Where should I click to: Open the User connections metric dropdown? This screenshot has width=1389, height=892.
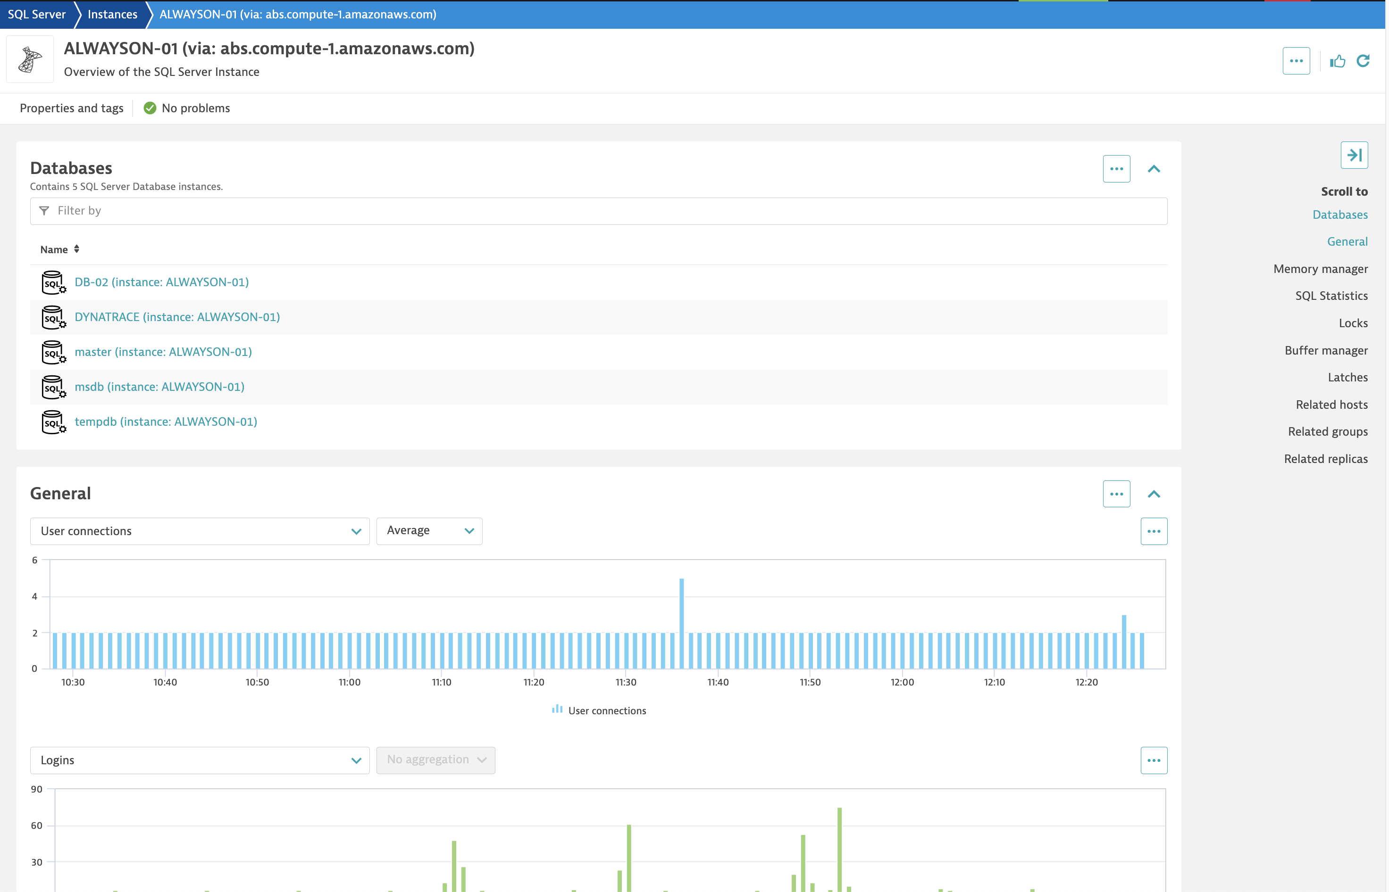[x=200, y=531]
